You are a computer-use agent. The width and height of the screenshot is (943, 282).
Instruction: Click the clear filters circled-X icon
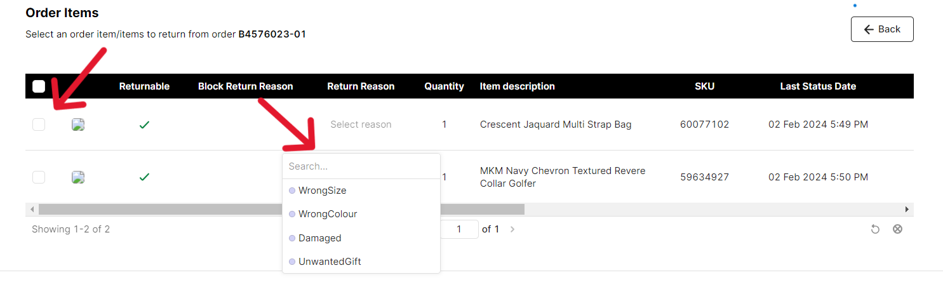897,229
